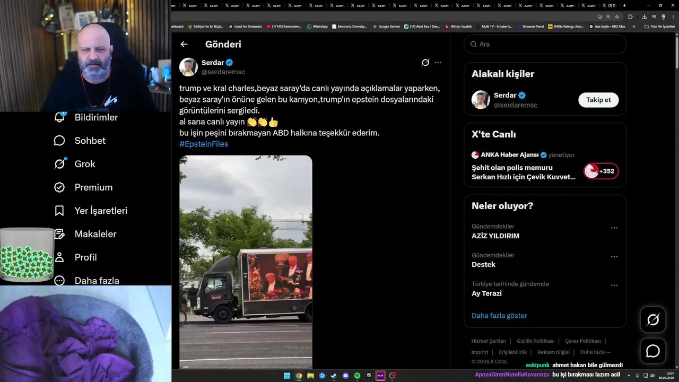The width and height of the screenshot is (679, 382).
Task: Expand the footer Daha fazla menu
Action: click(x=595, y=352)
